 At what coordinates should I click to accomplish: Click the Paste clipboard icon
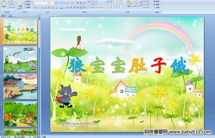coord(4,3)
